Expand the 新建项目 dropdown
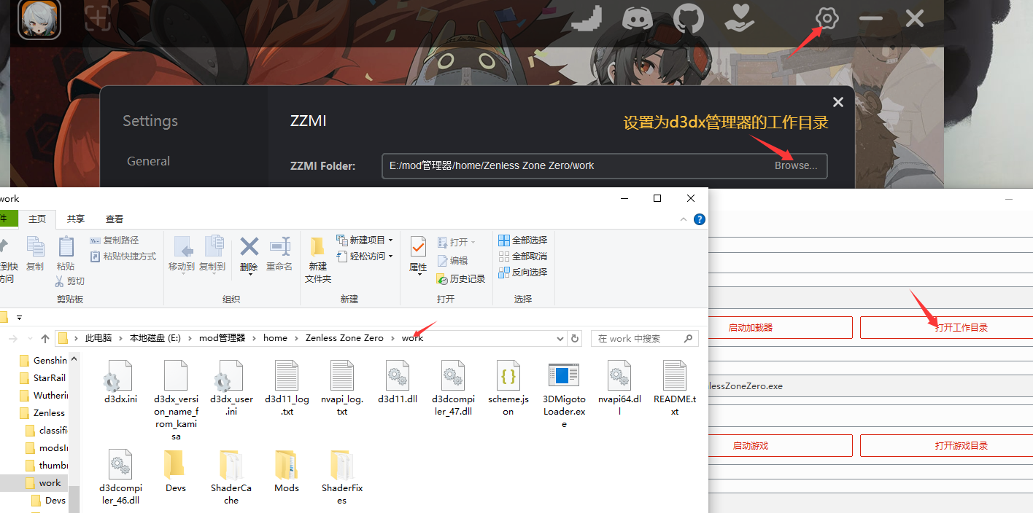Image resolution: width=1033 pixels, height=513 pixels. point(390,240)
